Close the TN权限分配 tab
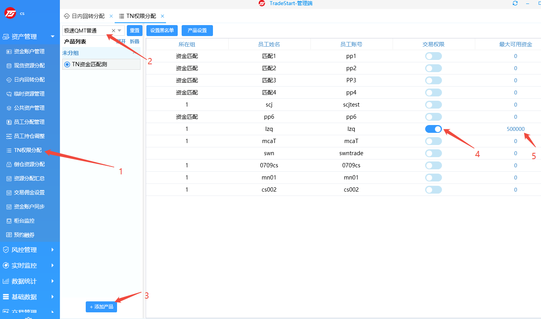This screenshot has width=541, height=319. [x=162, y=16]
